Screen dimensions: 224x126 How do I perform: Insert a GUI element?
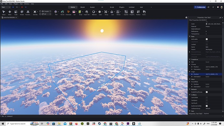74,13
